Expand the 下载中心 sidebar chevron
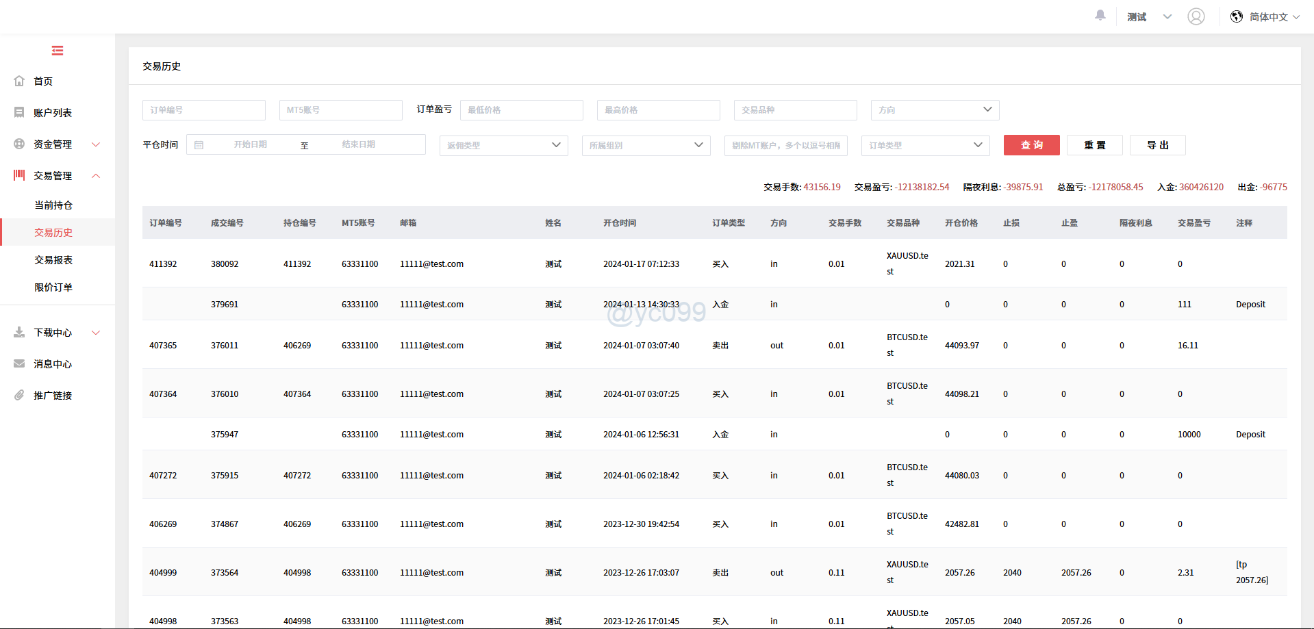 click(96, 333)
